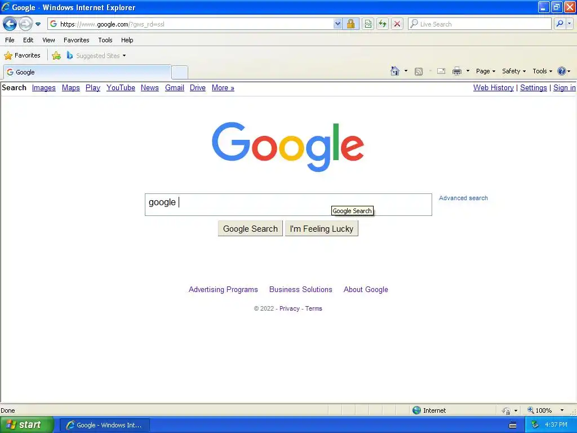Expand the Home button dropdown arrow
This screenshot has height=433, width=577.
click(406, 71)
